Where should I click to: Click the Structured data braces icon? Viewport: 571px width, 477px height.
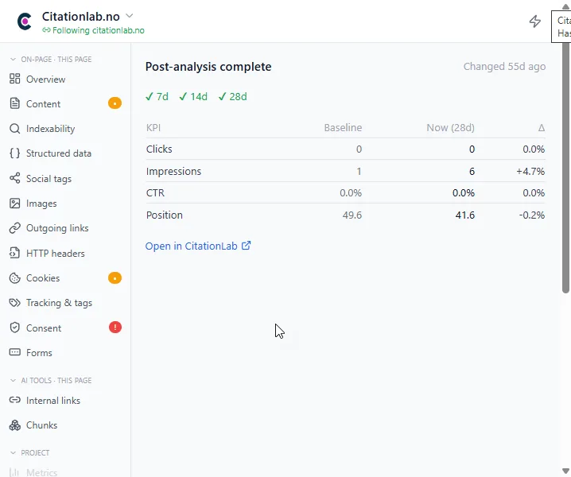pyautogui.click(x=14, y=153)
